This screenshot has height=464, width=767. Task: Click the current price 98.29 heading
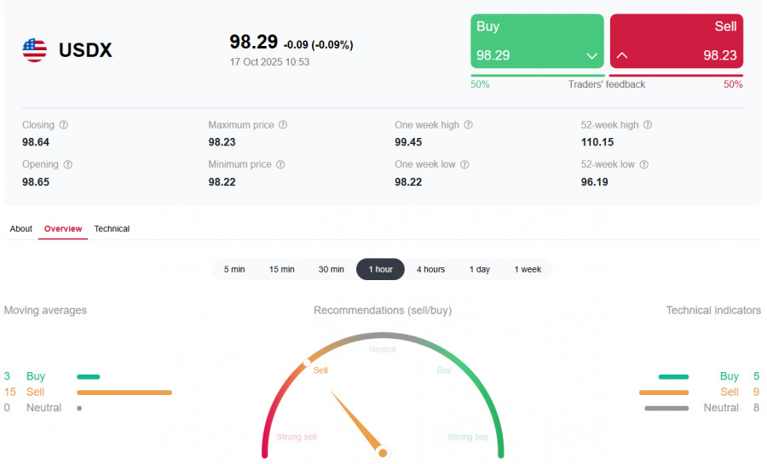pyautogui.click(x=254, y=42)
